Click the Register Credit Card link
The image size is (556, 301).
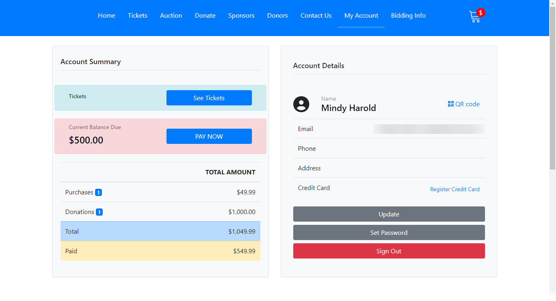pos(455,189)
